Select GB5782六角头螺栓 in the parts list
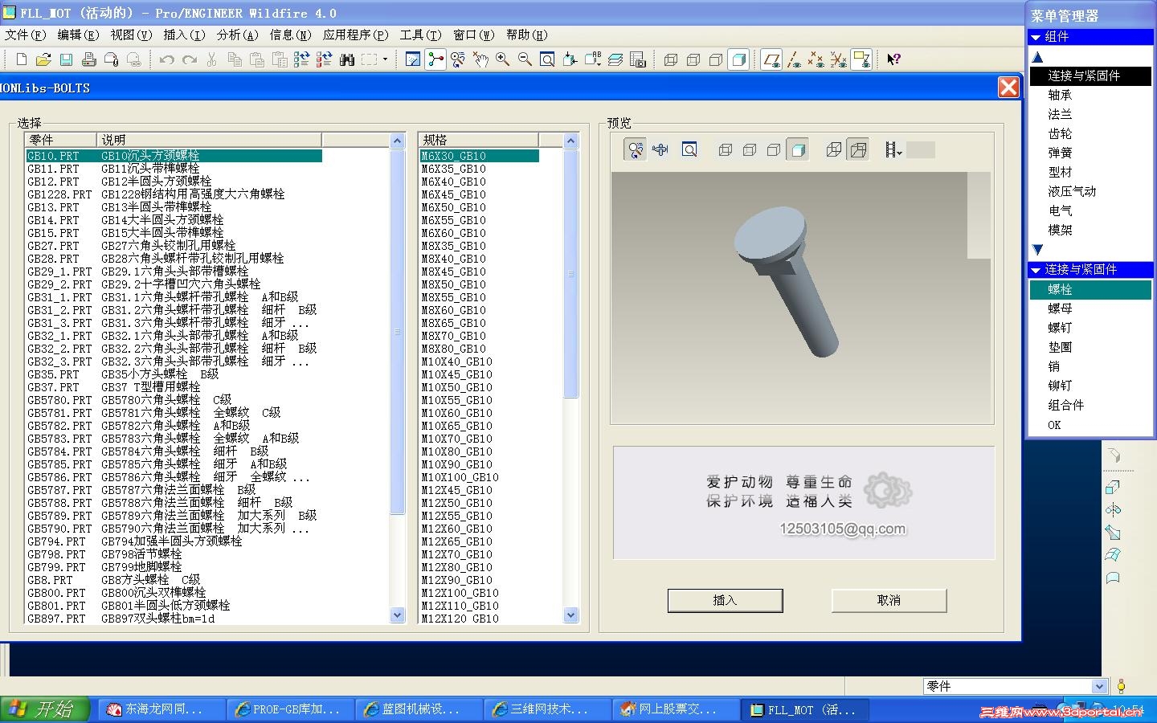 175,426
